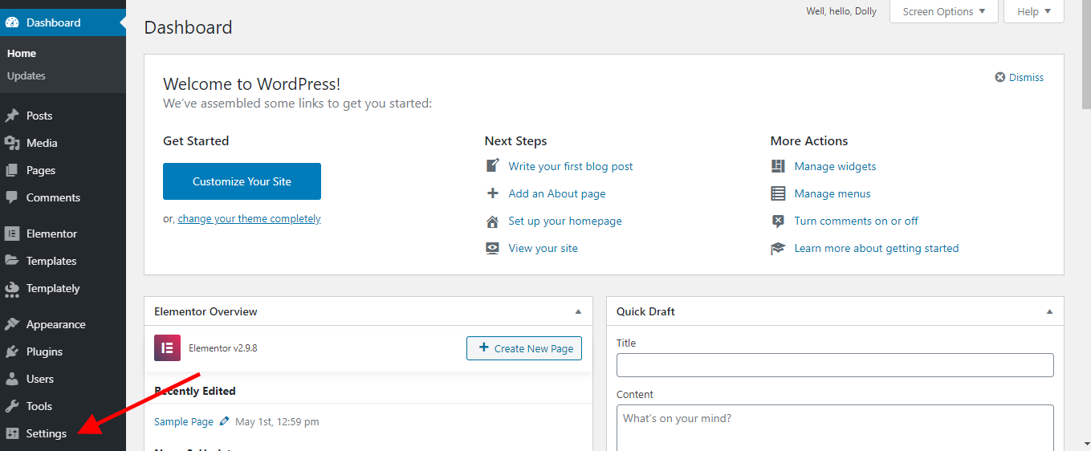Open the Comments menu item
This screenshot has width=1091, height=451.
coord(53,197)
